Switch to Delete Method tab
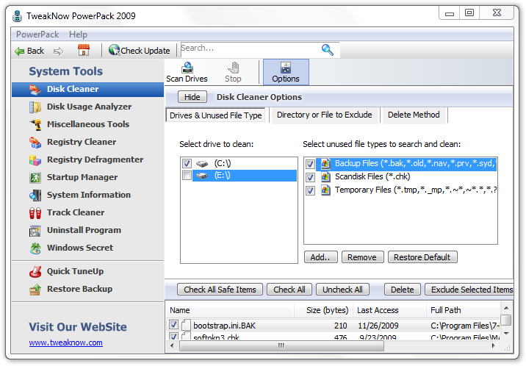Screen dimensions: 526x366 (414, 115)
